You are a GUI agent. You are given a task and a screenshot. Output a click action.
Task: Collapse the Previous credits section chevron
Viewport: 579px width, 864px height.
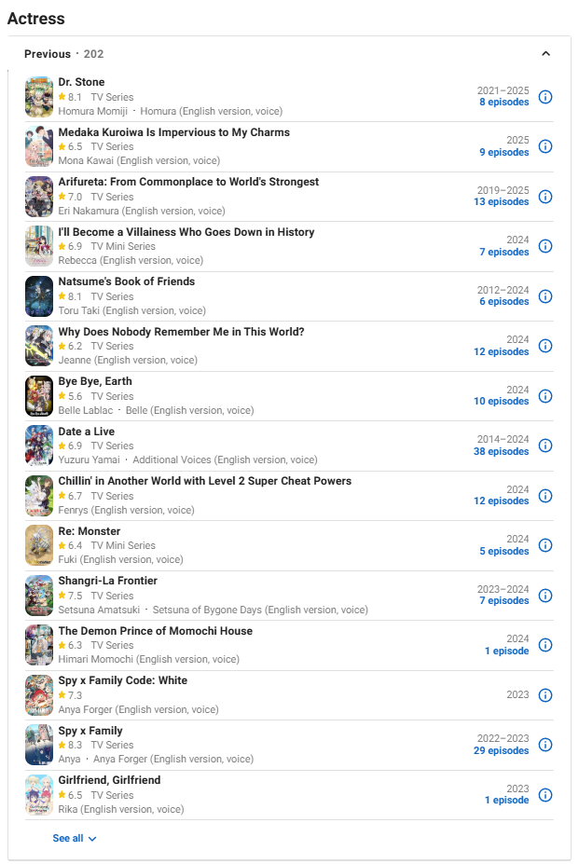pos(545,54)
